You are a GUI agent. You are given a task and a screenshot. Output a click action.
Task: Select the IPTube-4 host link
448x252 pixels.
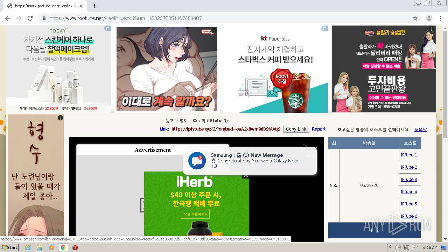point(409,192)
